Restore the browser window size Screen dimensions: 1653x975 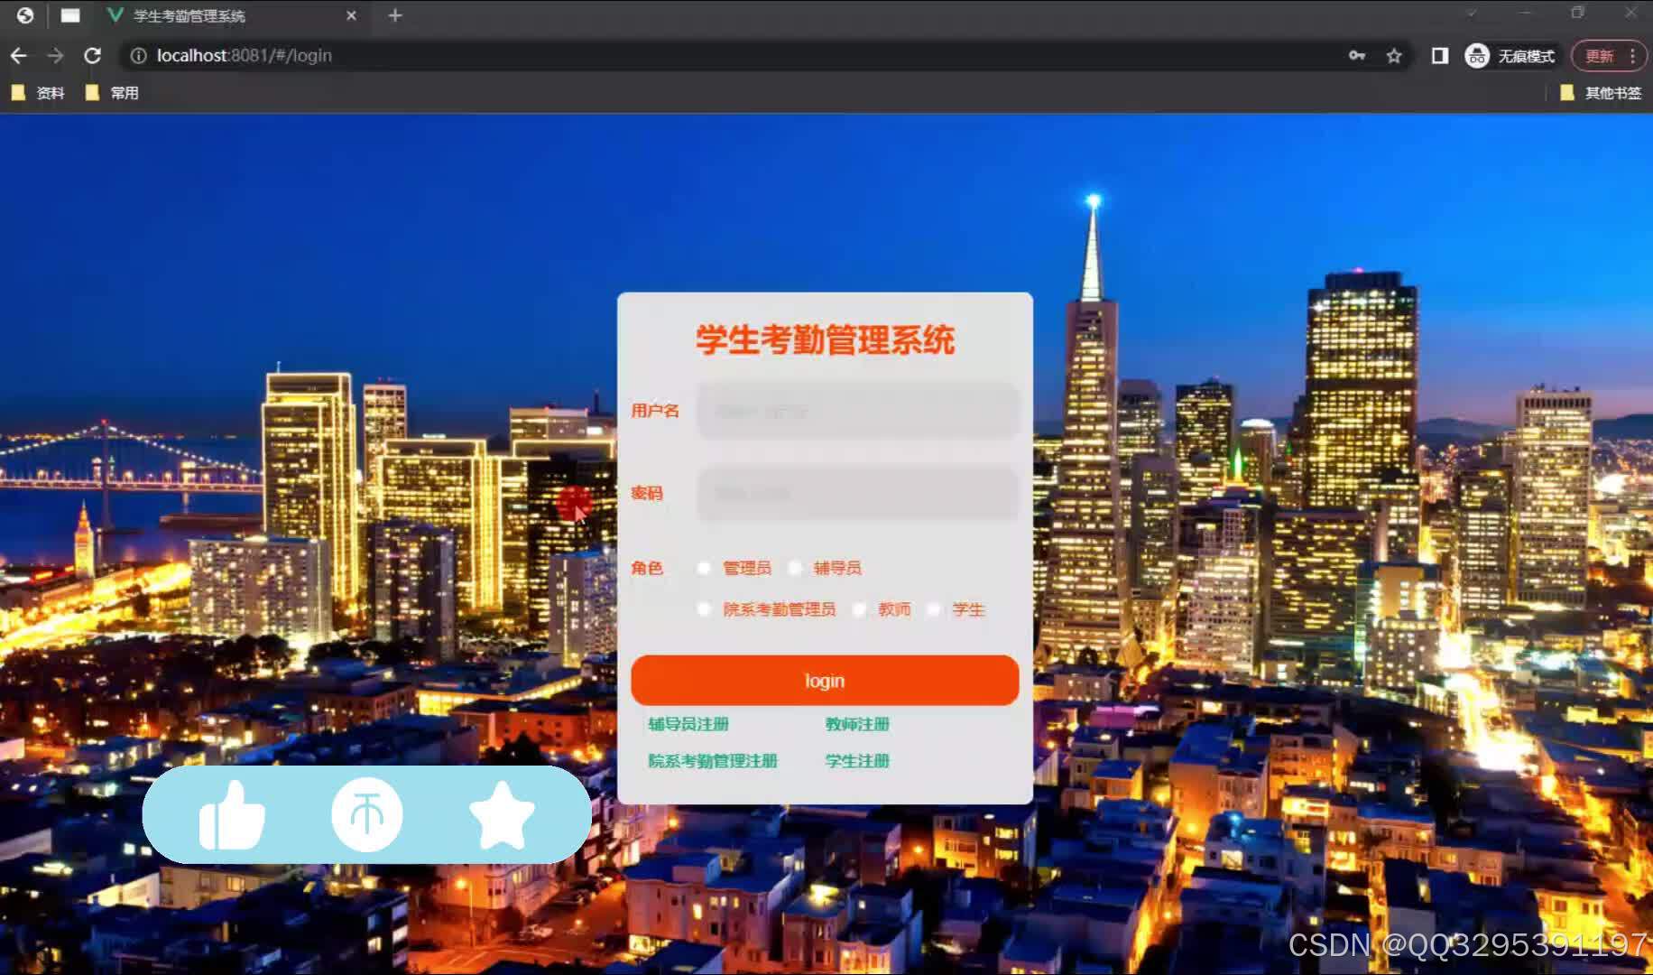1577,13
